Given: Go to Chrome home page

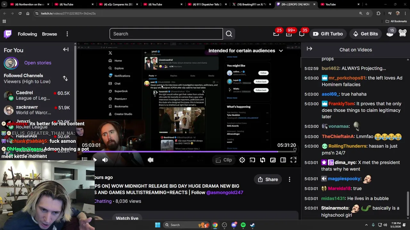Looking at the screenshot, I should (x=28, y=13).
